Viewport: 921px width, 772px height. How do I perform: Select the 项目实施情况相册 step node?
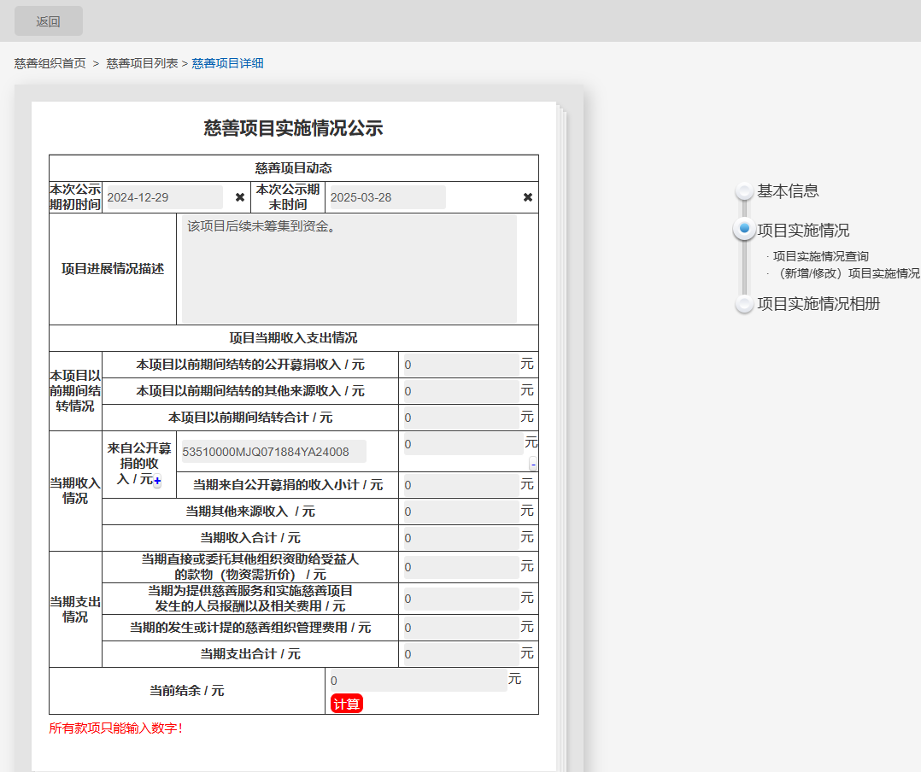click(744, 304)
